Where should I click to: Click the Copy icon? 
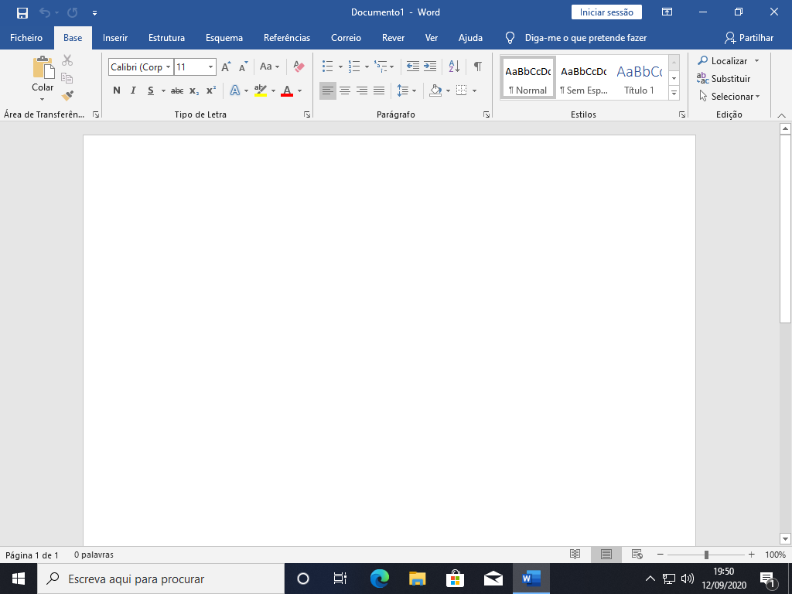pyautogui.click(x=67, y=78)
